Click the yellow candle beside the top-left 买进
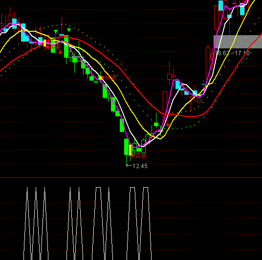This screenshot has width=262, height=260. coord(44,43)
